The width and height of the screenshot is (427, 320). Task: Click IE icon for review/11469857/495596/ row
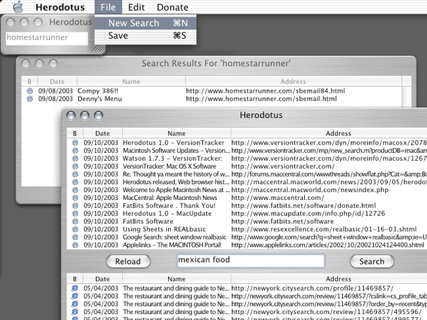coord(75,312)
